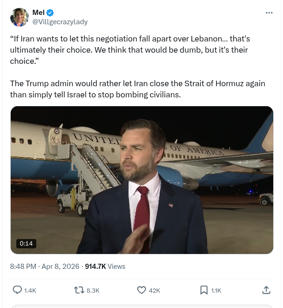
Task: Open Mel's profile picture avatar
Action: coord(20,17)
